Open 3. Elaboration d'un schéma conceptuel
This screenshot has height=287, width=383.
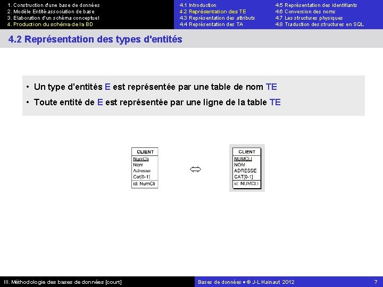[53, 18]
